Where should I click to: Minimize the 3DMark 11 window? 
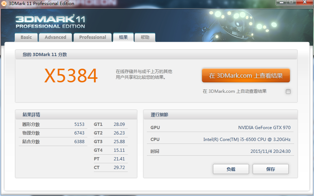point(282,3)
